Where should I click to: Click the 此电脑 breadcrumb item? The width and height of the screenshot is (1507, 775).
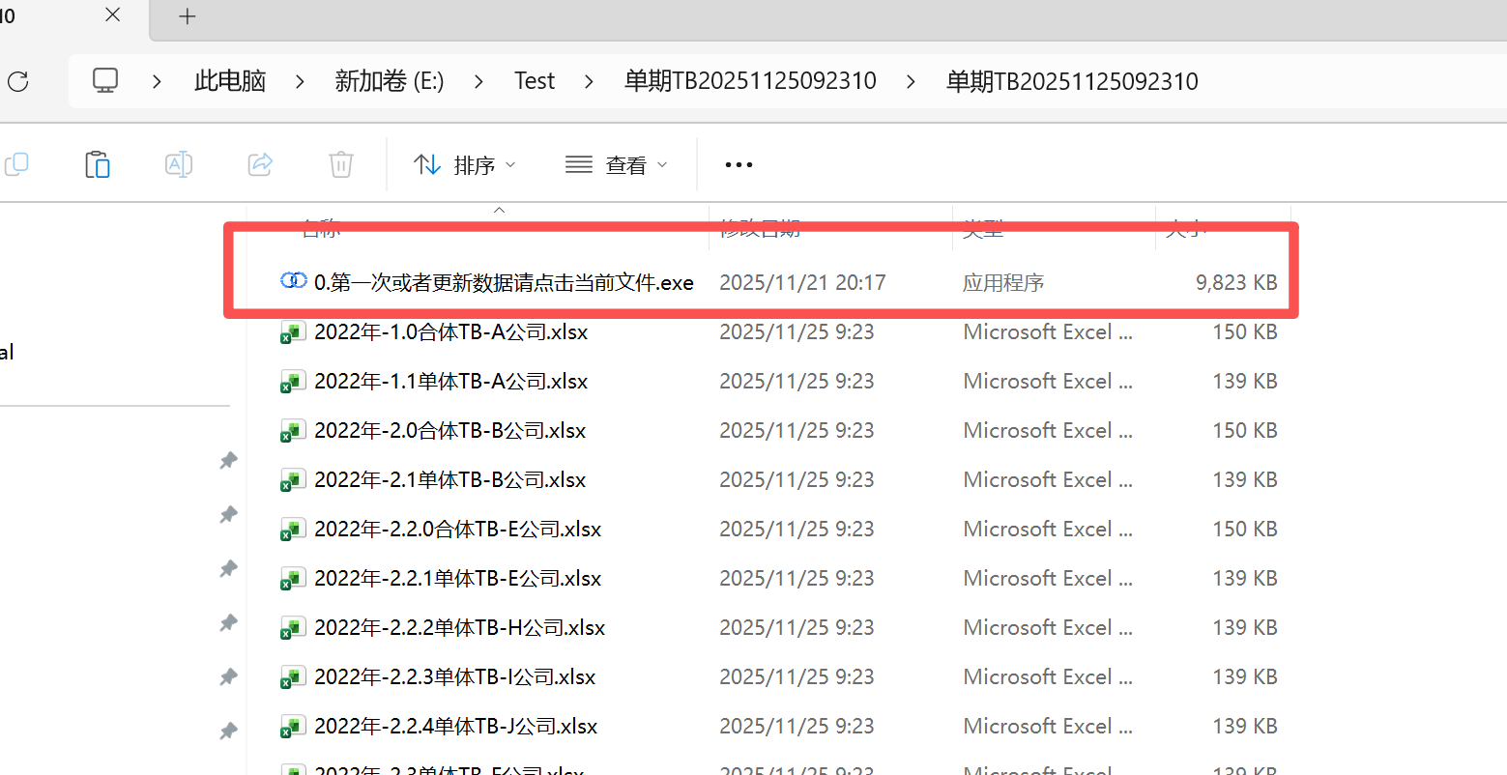pyautogui.click(x=229, y=81)
